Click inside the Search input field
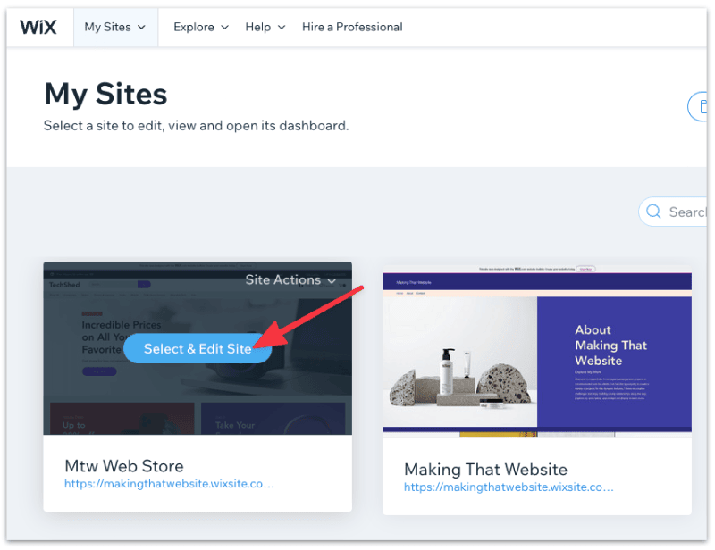This screenshot has height=550, width=715. [693, 212]
